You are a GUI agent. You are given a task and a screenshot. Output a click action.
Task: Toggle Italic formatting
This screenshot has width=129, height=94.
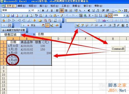click(x=47, y=11)
